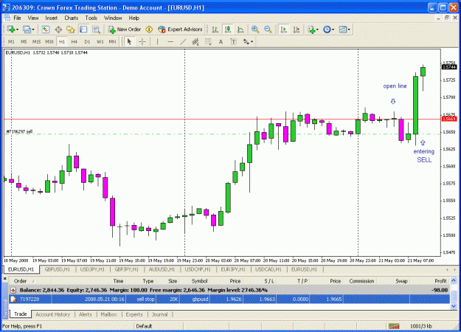
Task: Open the Indicators list dropdown
Action: [x=313, y=30]
